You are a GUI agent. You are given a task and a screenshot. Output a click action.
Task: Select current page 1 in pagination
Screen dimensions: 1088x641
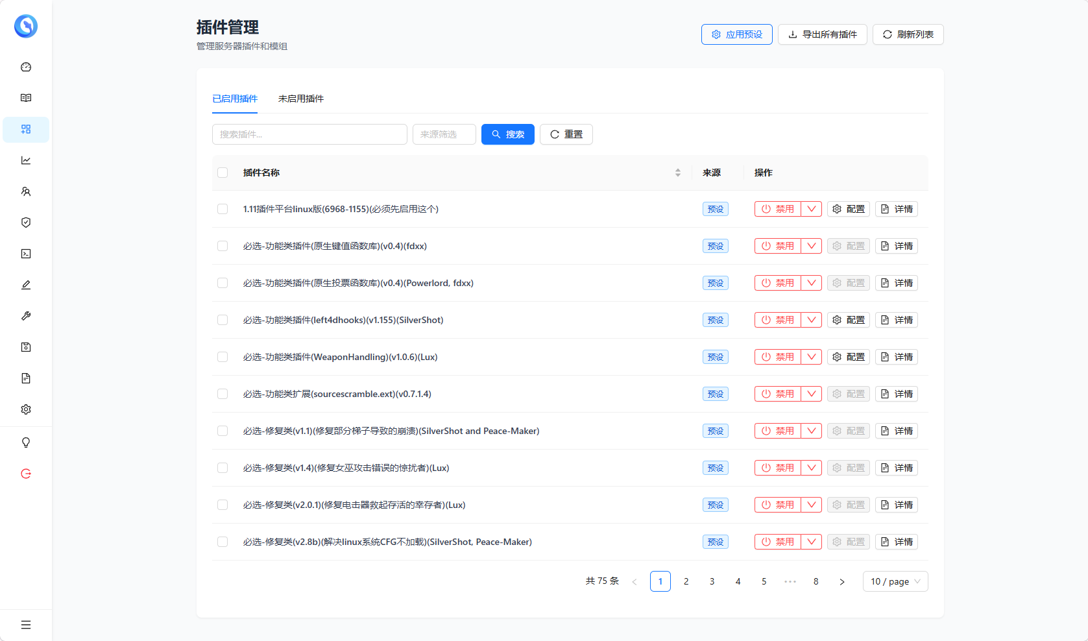(660, 581)
